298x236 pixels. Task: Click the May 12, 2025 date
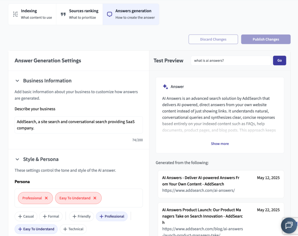point(268,178)
